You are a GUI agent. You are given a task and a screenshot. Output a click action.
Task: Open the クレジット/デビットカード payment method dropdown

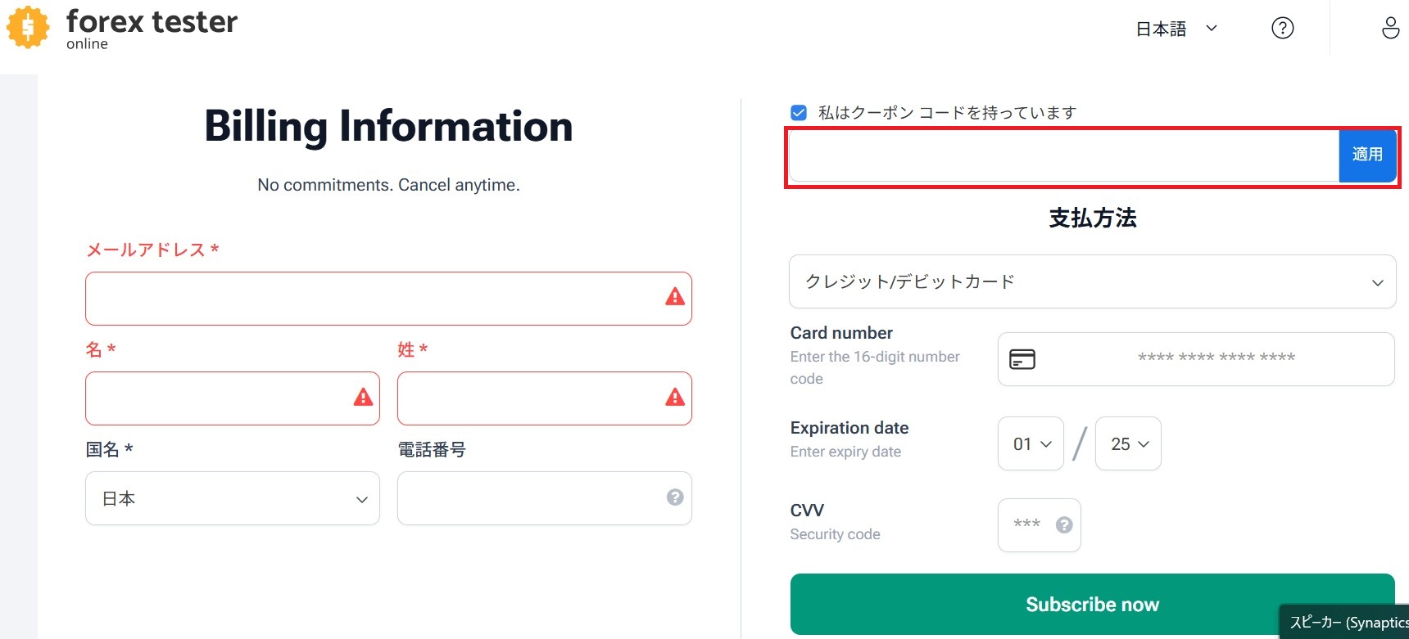coord(1092,281)
